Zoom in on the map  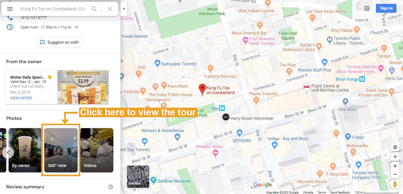(x=395, y=166)
